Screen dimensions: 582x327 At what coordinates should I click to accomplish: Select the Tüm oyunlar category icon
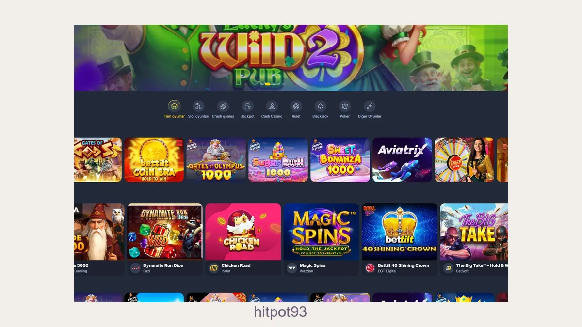(x=174, y=106)
